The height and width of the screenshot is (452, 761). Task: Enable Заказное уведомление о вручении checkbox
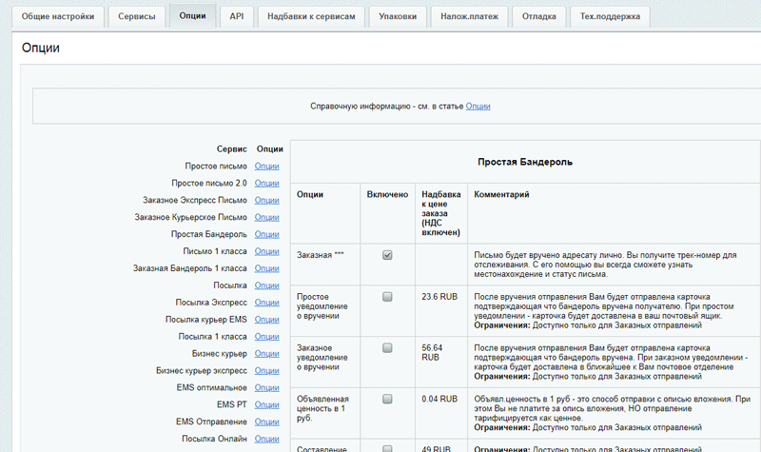point(387,348)
